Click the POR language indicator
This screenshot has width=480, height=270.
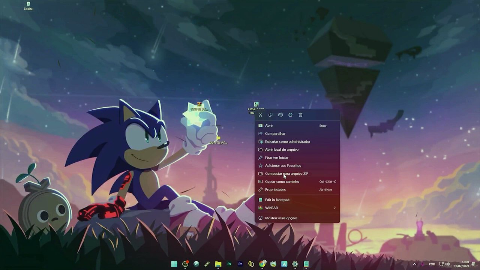tap(432, 264)
